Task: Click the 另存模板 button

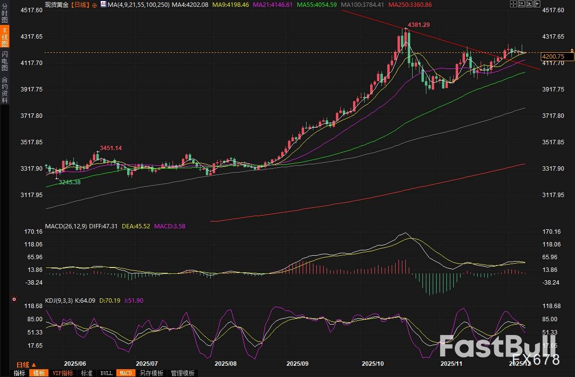Action: coord(151,373)
